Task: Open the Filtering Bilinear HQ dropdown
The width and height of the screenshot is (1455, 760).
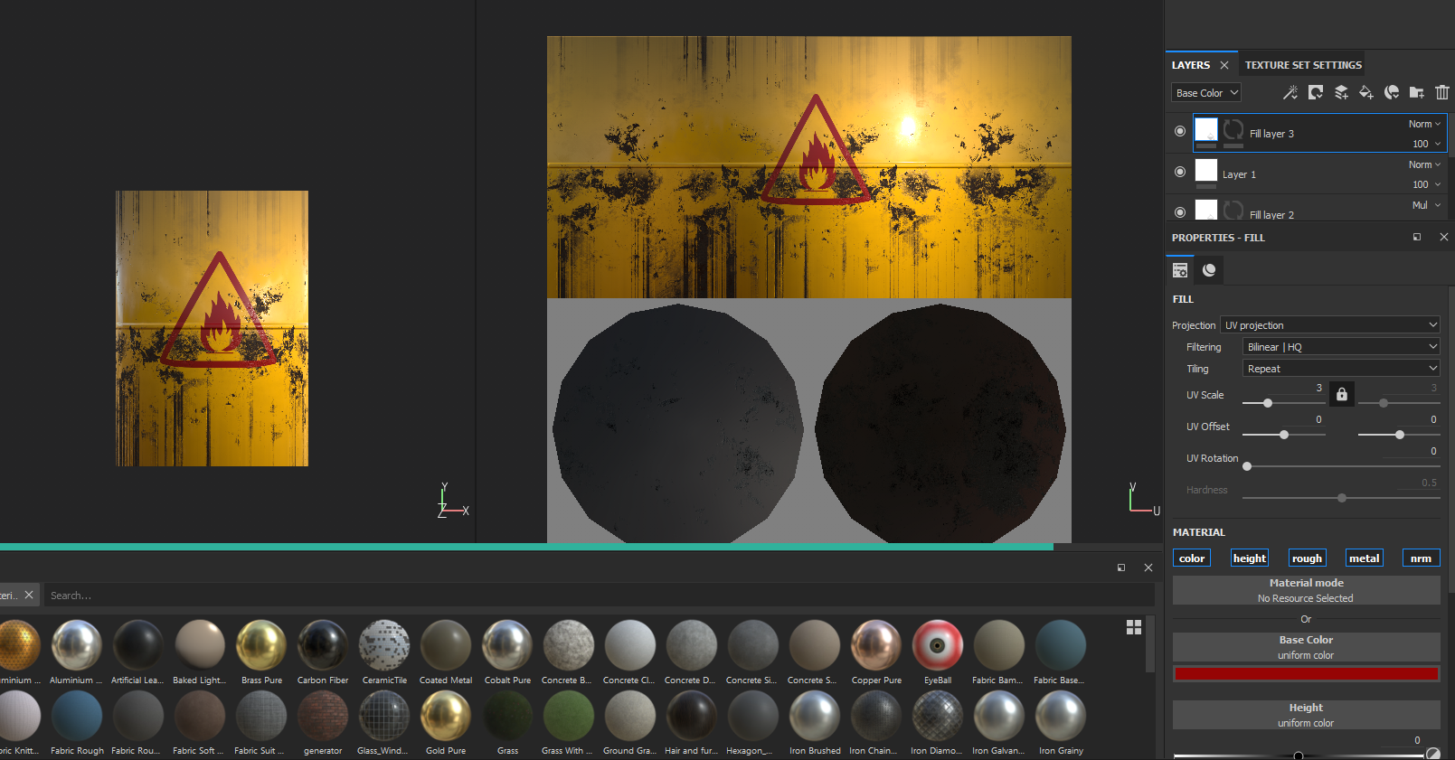Action: point(1341,347)
